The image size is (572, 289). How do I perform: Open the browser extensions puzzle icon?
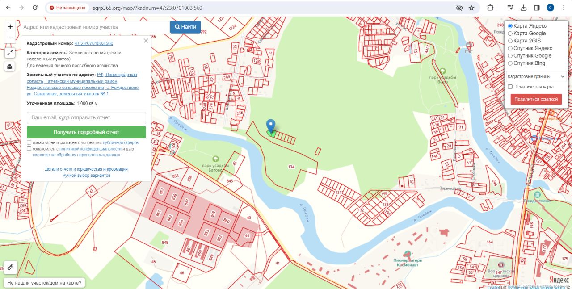[490, 8]
